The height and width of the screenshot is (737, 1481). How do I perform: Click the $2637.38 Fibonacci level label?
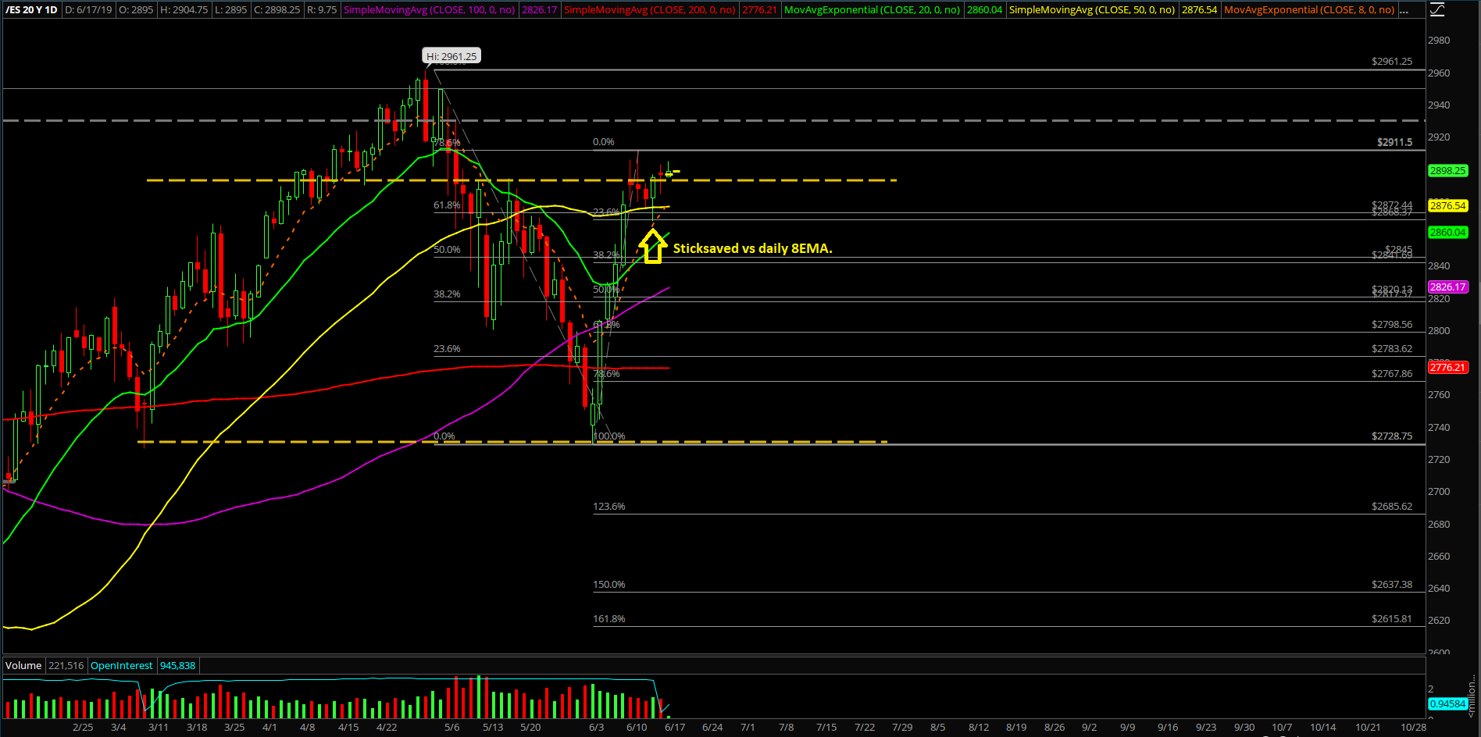[x=1392, y=584]
